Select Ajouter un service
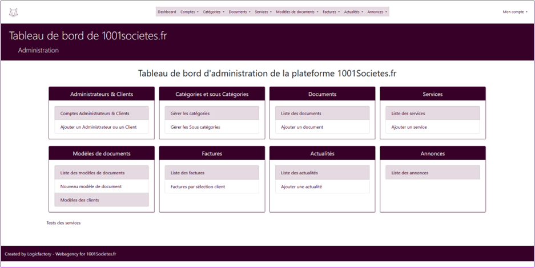This screenshot has height=268, width=535. (x=433, y=127)
